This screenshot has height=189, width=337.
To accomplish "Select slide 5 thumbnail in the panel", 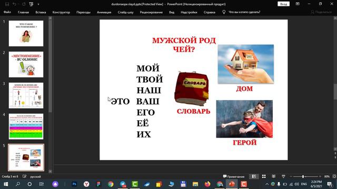I will [26, 157].
